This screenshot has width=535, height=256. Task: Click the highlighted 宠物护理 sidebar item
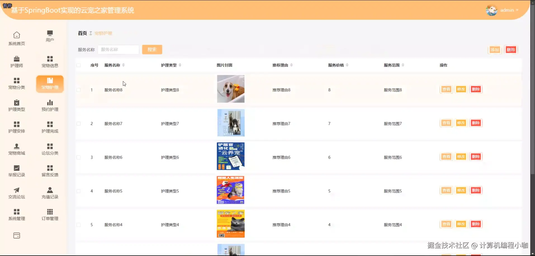[x=50, y=84]
